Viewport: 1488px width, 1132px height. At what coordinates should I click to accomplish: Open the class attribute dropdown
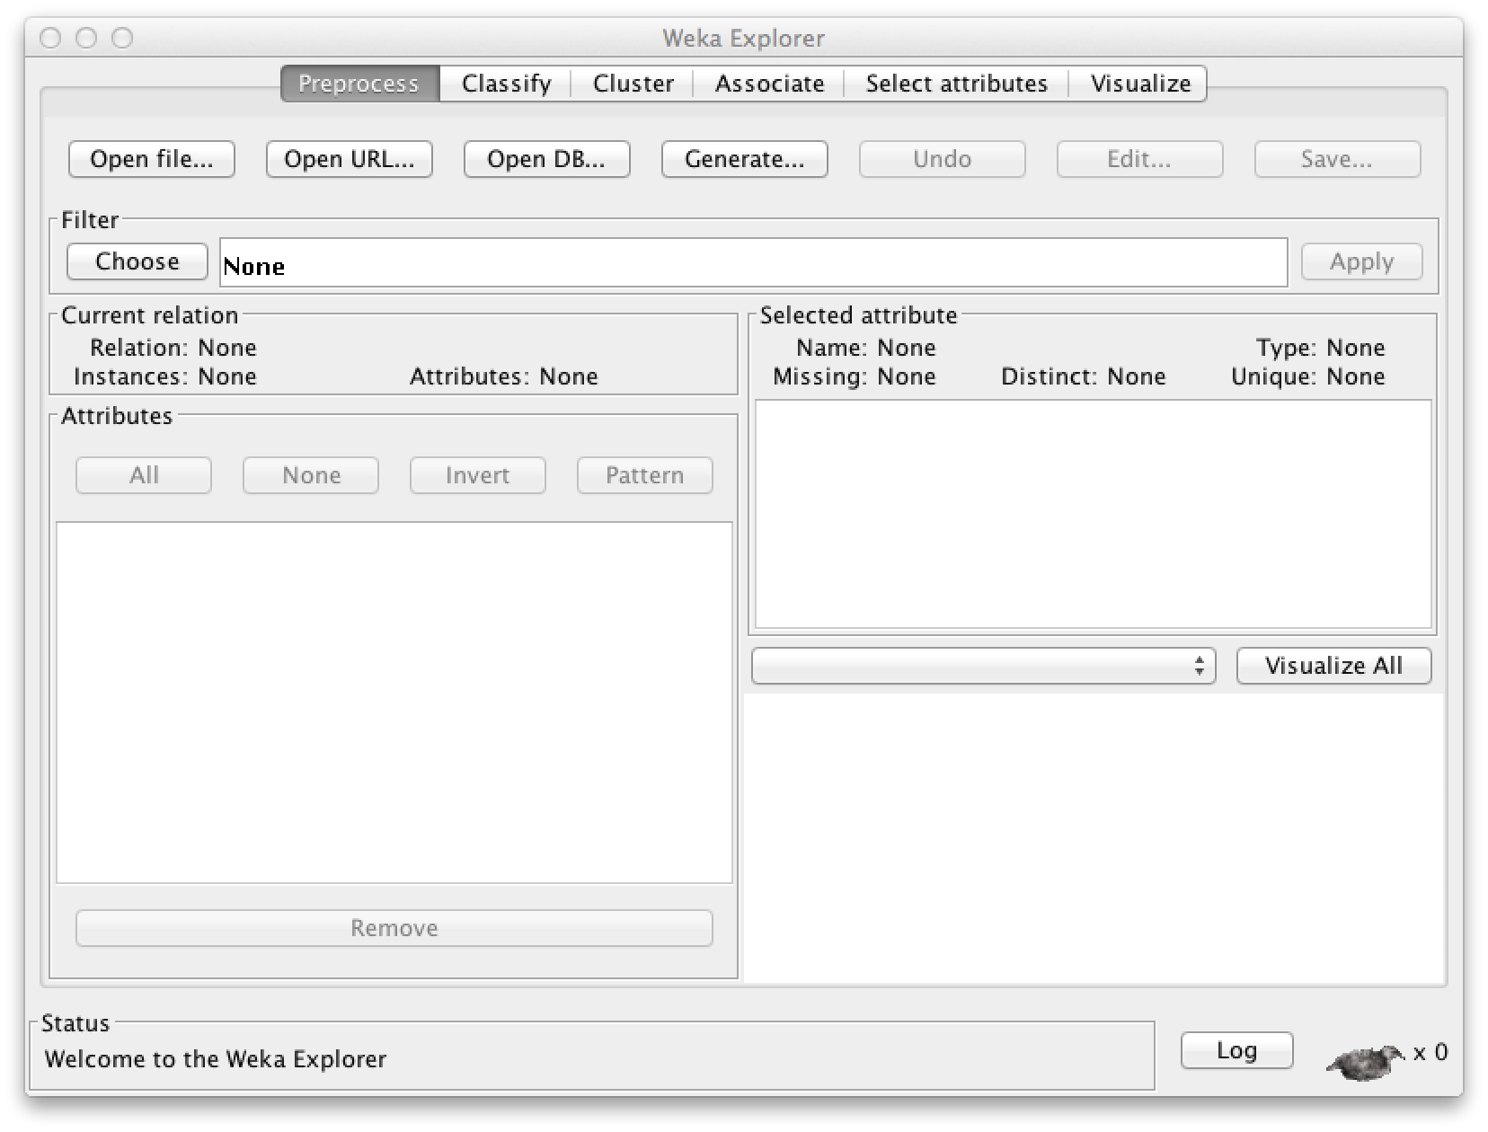(x=984, y=666)
